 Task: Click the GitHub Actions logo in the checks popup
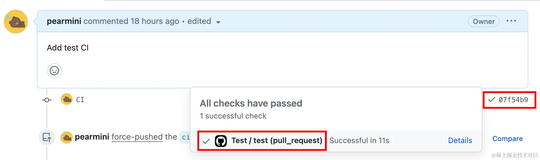pyautogui.click(x=221, y=141)
